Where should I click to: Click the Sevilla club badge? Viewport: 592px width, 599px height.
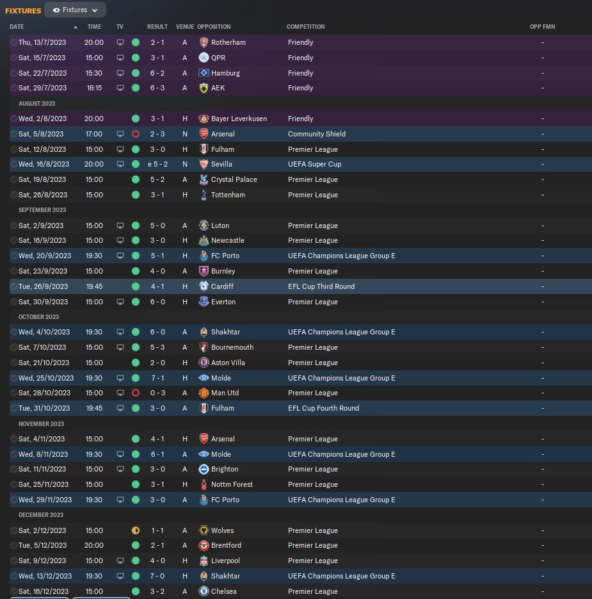coord(204,164)
